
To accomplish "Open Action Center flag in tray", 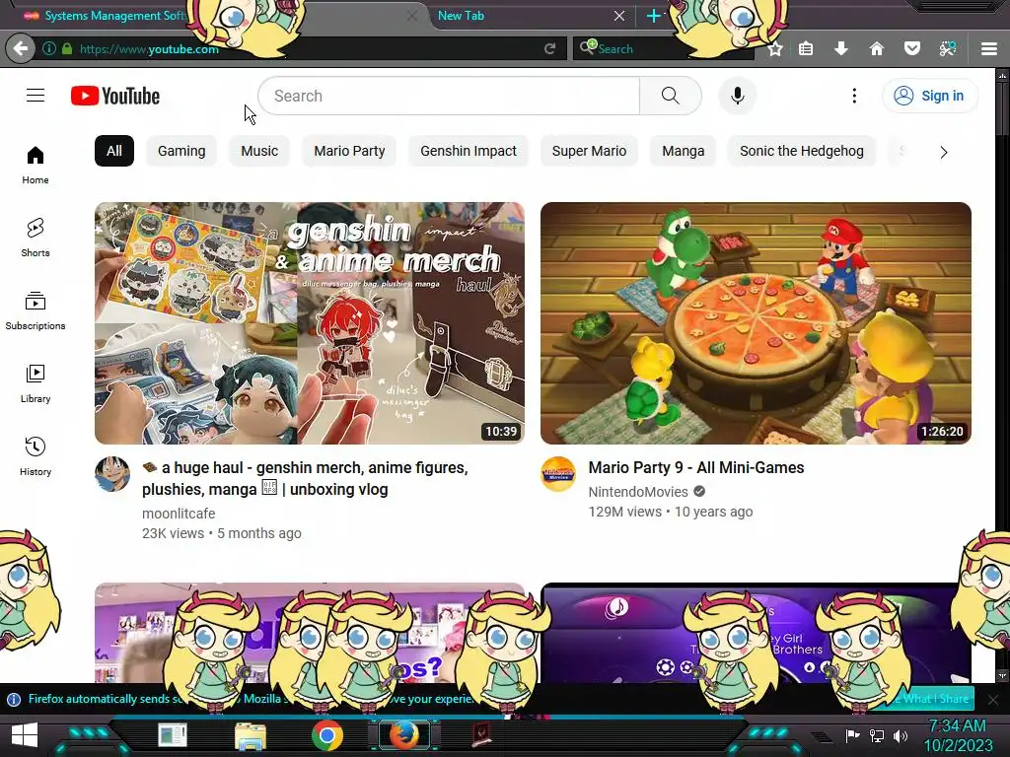I will coord(852,735).
